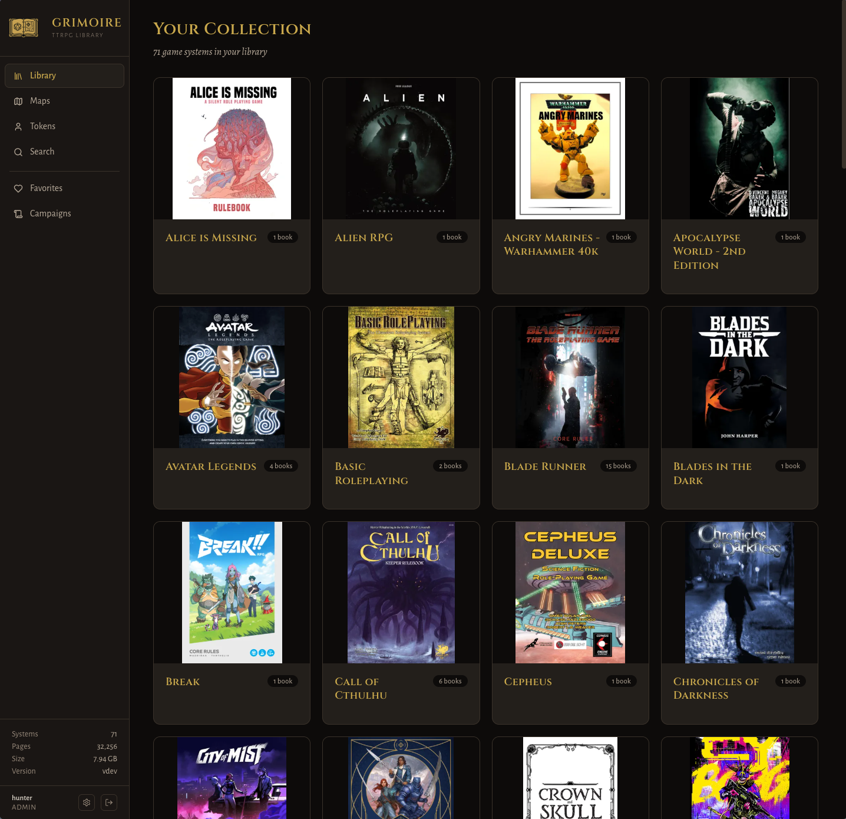
Task: Open the Library section
Action: [64, 75]
